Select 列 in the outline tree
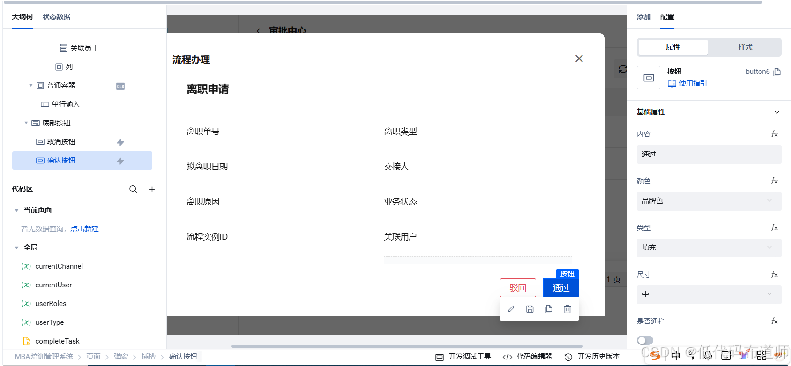 point(69,67)
